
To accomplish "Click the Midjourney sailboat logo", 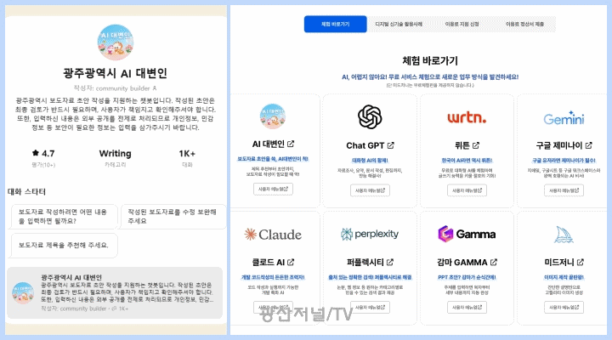I will tap(564, 235).
